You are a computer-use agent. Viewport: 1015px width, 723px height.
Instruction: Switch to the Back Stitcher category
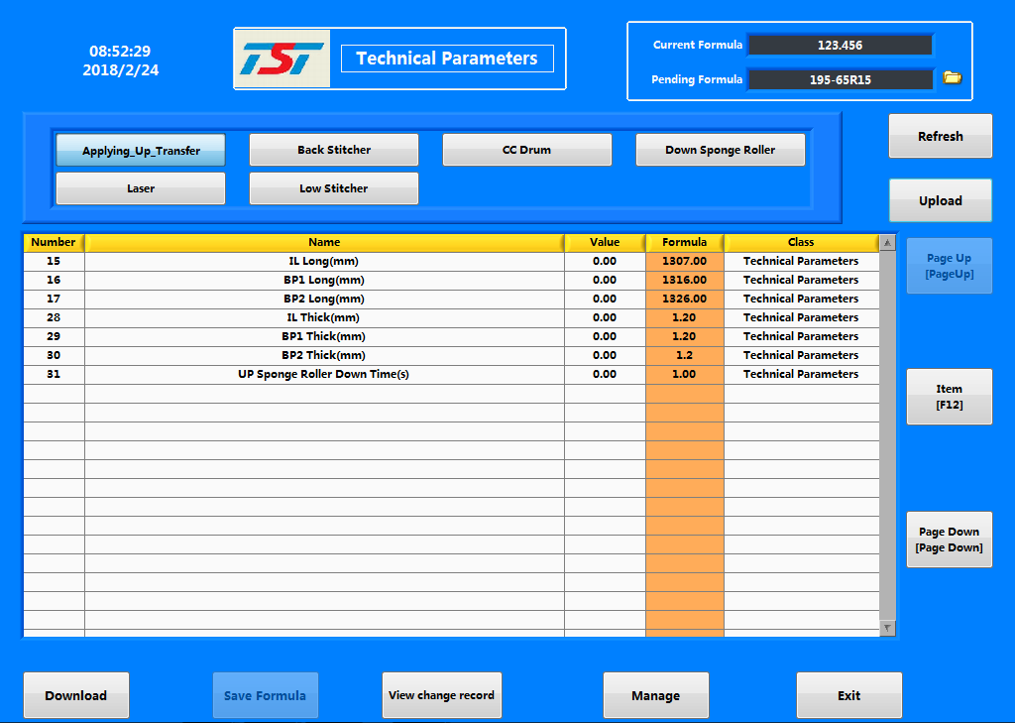coord(334,150)
